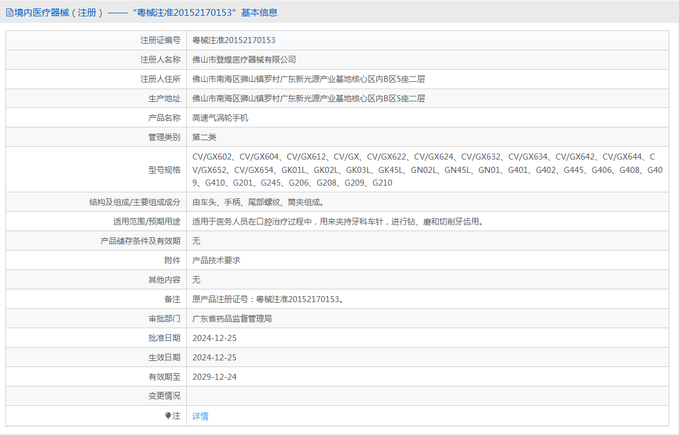Select registration number 粤械注准20152170153 value
The width and height of the screenshot is (679, 435).
[234, 40]
